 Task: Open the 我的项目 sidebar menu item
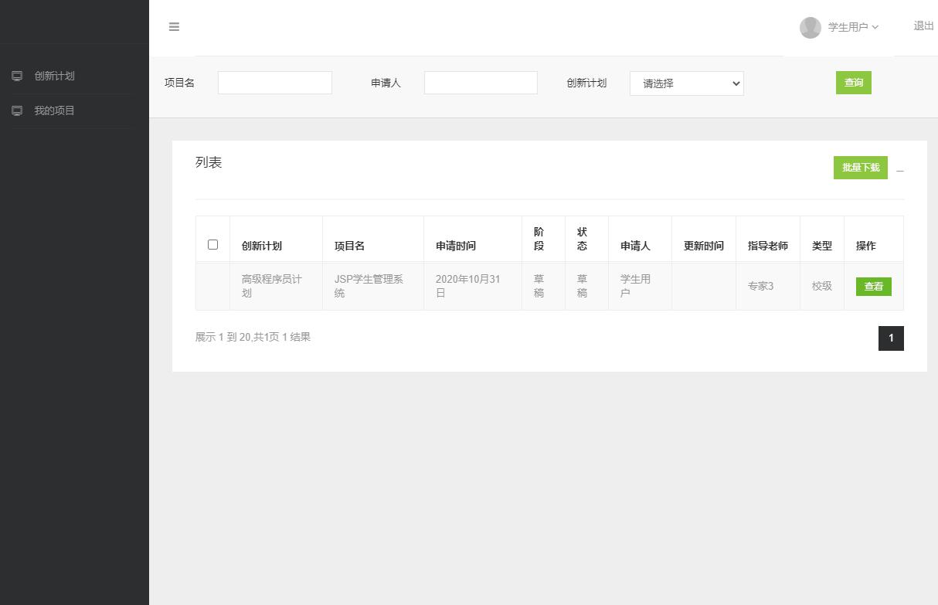click(x=53, y=110)
